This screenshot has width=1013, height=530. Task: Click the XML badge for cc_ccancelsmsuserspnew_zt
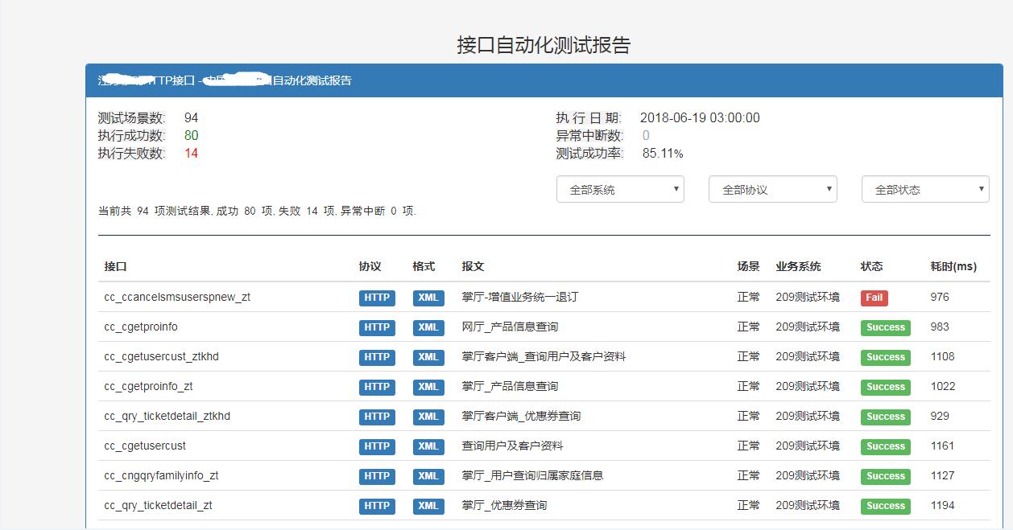pyautogui.click(x=428, y=298)
